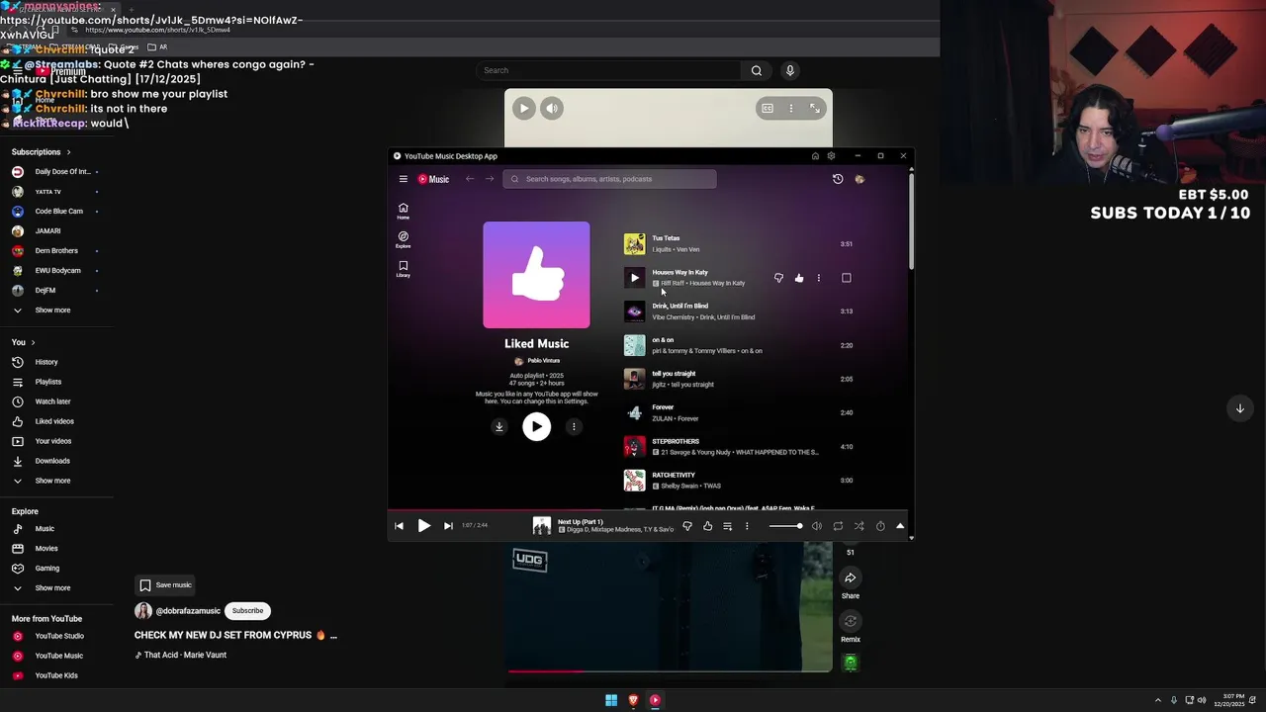The image size is (1266, 712).
Task: Expand the player page arrow
Action: (x=900, y=526)
